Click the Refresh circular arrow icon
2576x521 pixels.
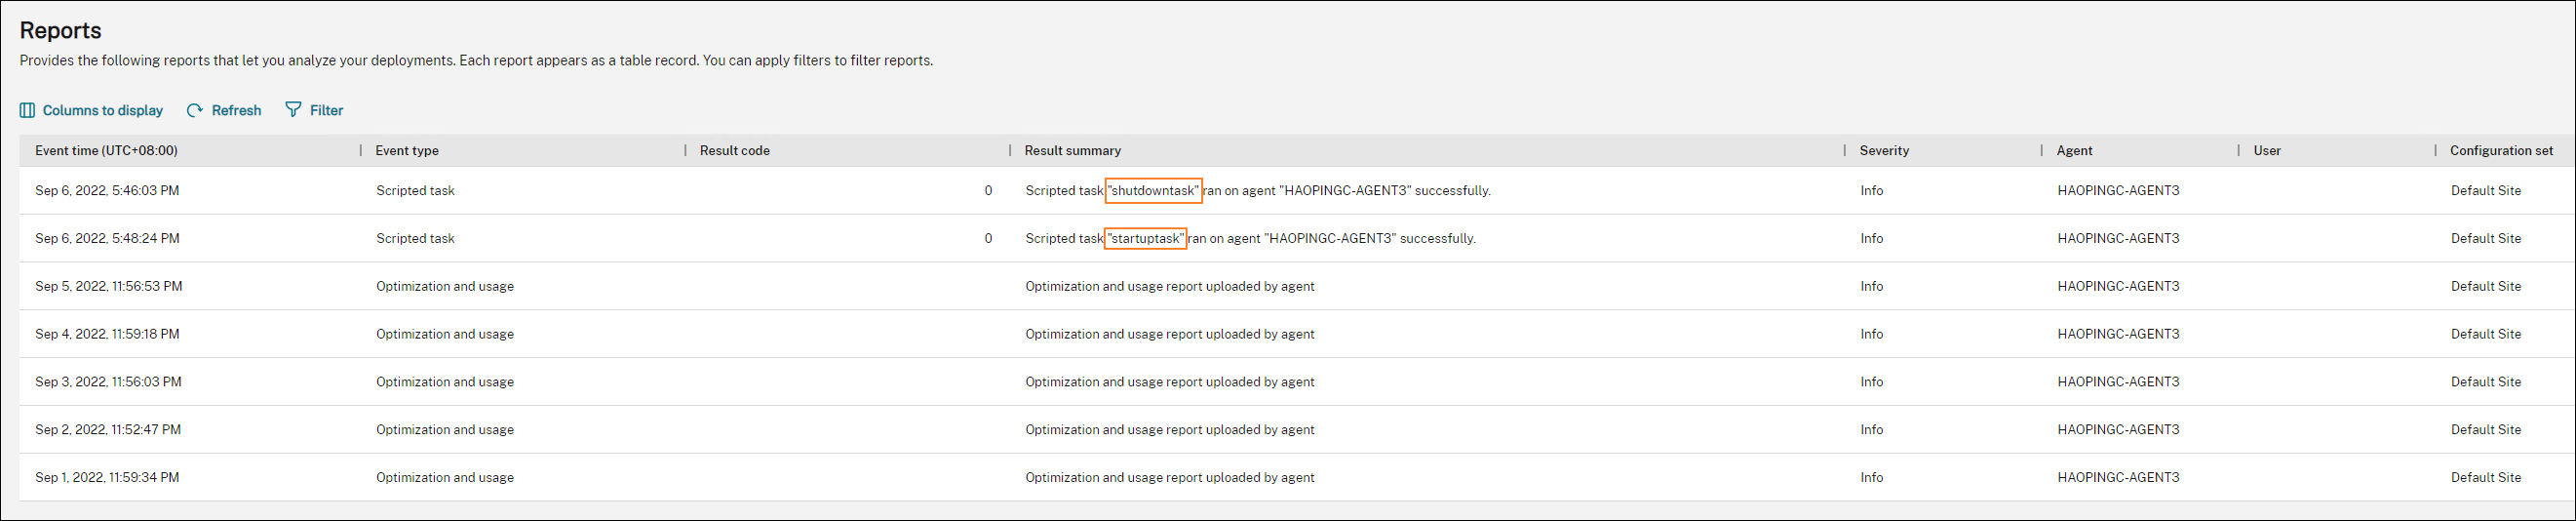point(195,110)
